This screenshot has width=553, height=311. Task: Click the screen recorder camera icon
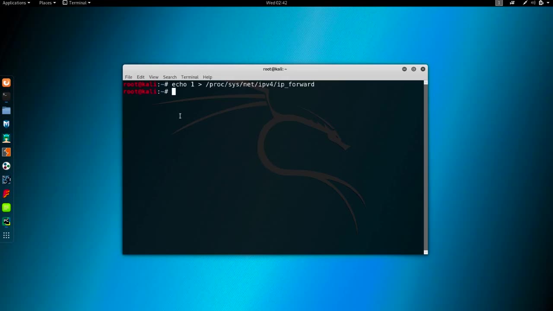[x=512, y=3]
